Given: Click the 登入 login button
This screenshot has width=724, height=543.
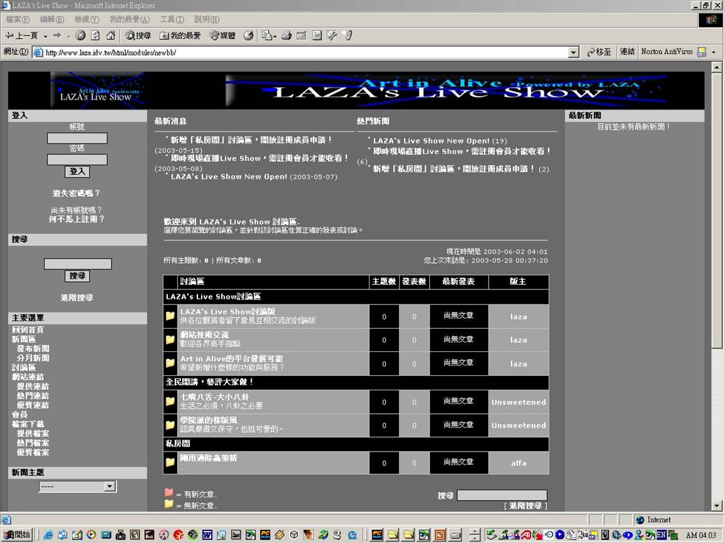Looking at the screenshot, I should point(77,172).
